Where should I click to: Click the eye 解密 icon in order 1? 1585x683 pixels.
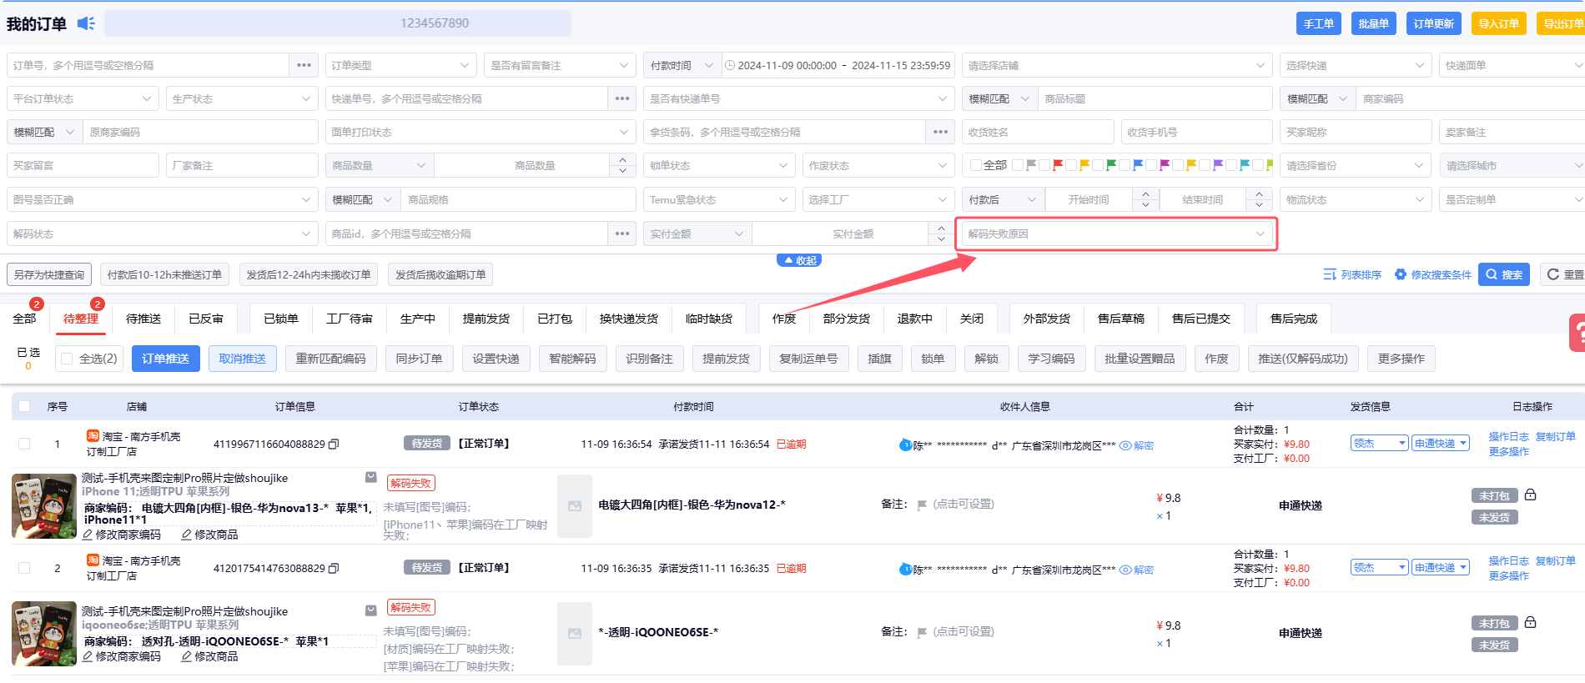[x=1125, y=445]
